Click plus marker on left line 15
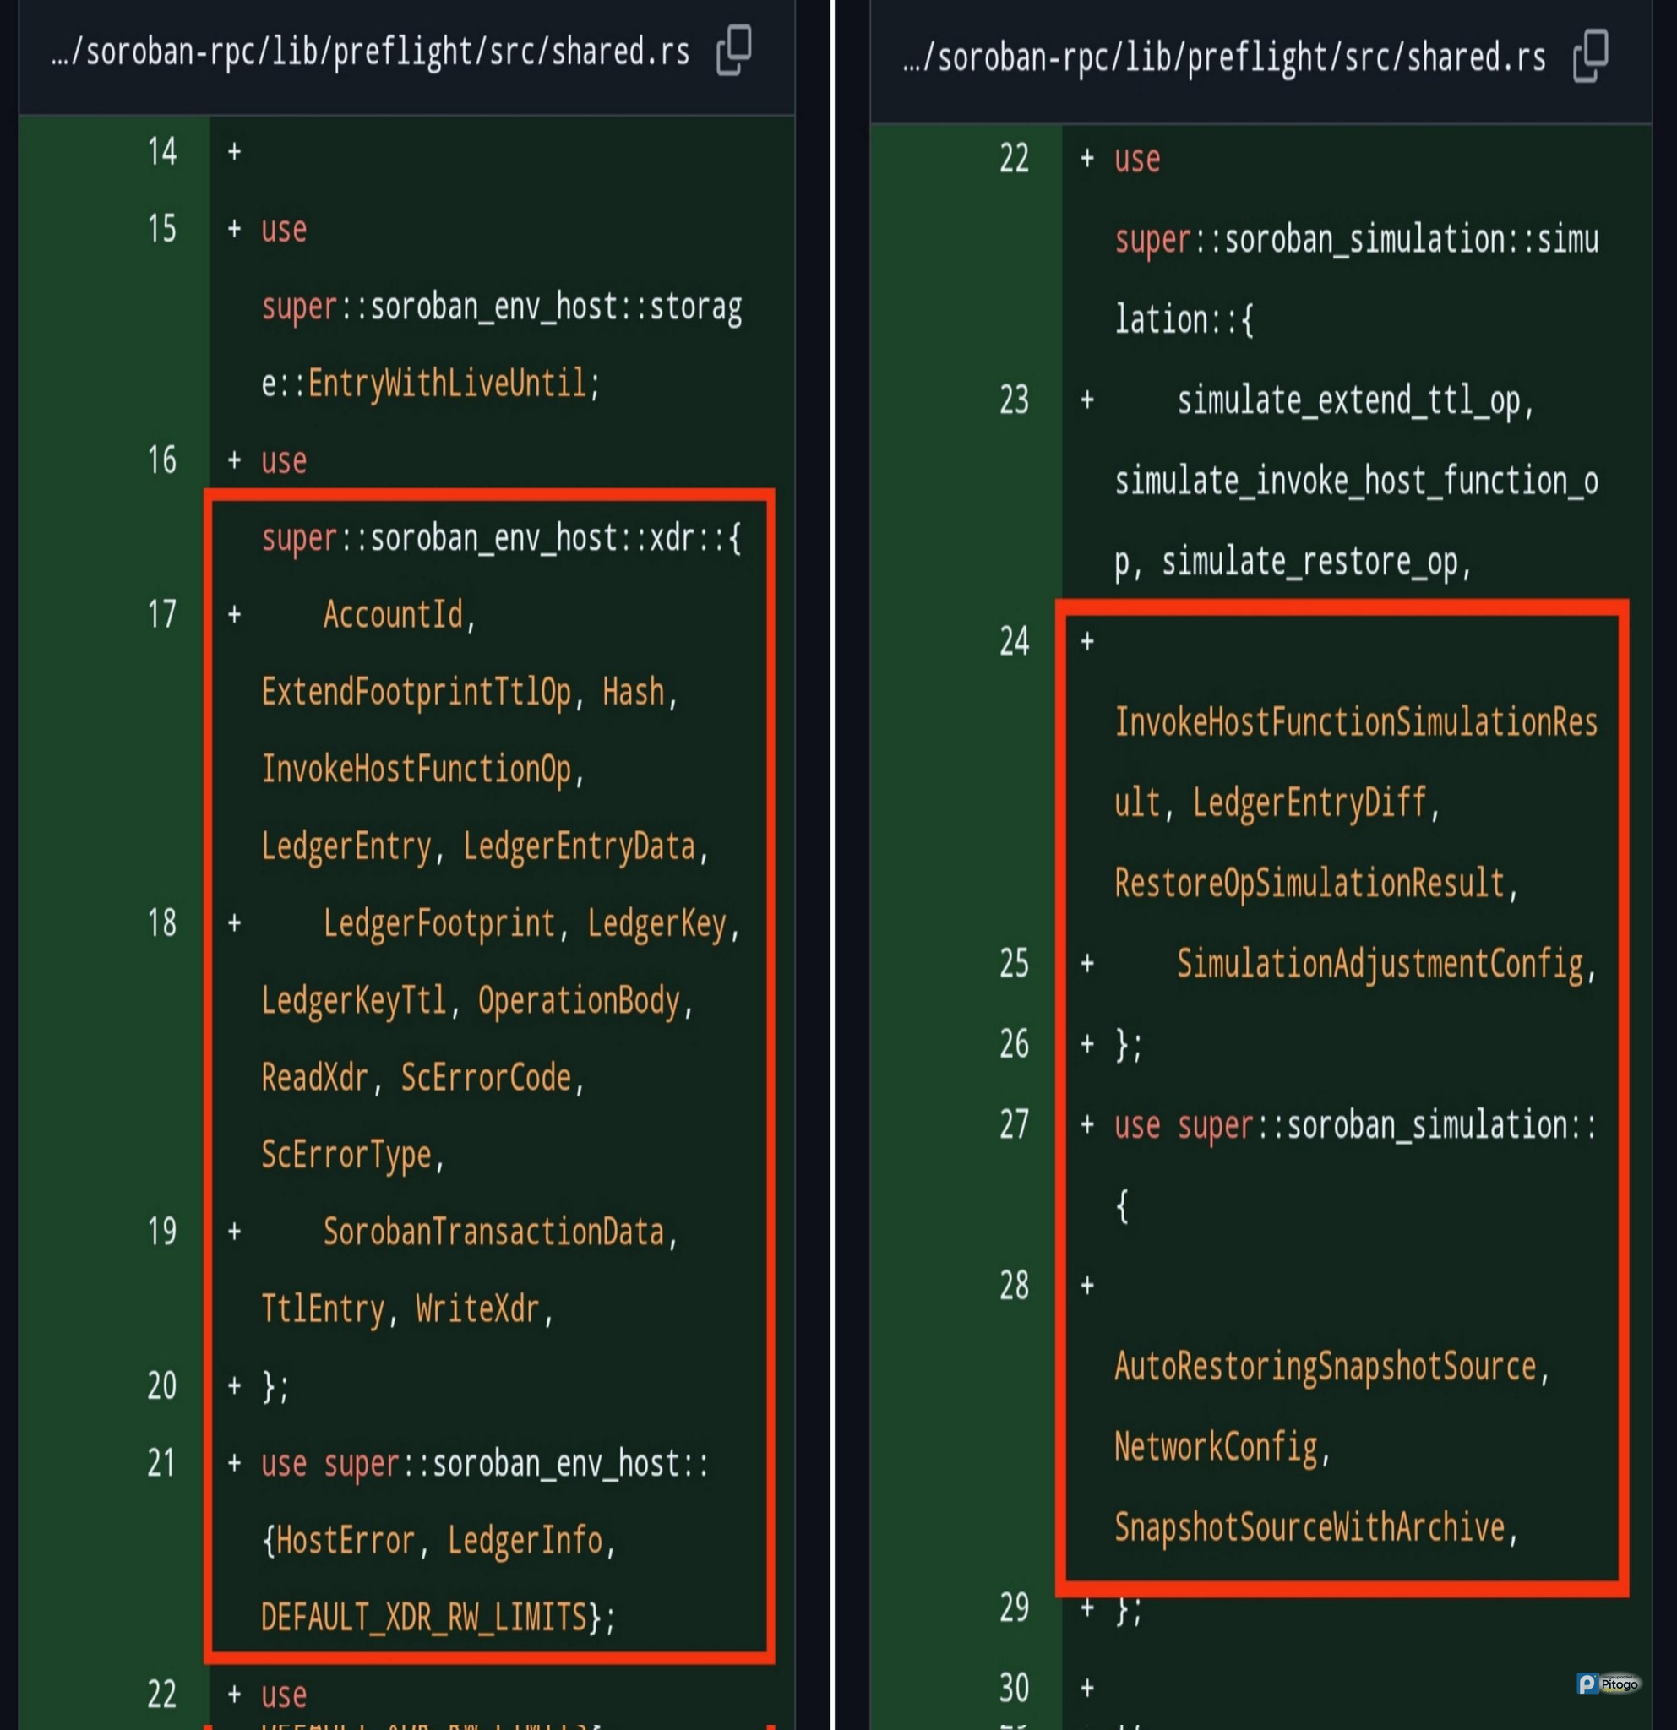The height and width of the screenshot is (1730, 1677). pyautogui.click(x=234, y=230)
